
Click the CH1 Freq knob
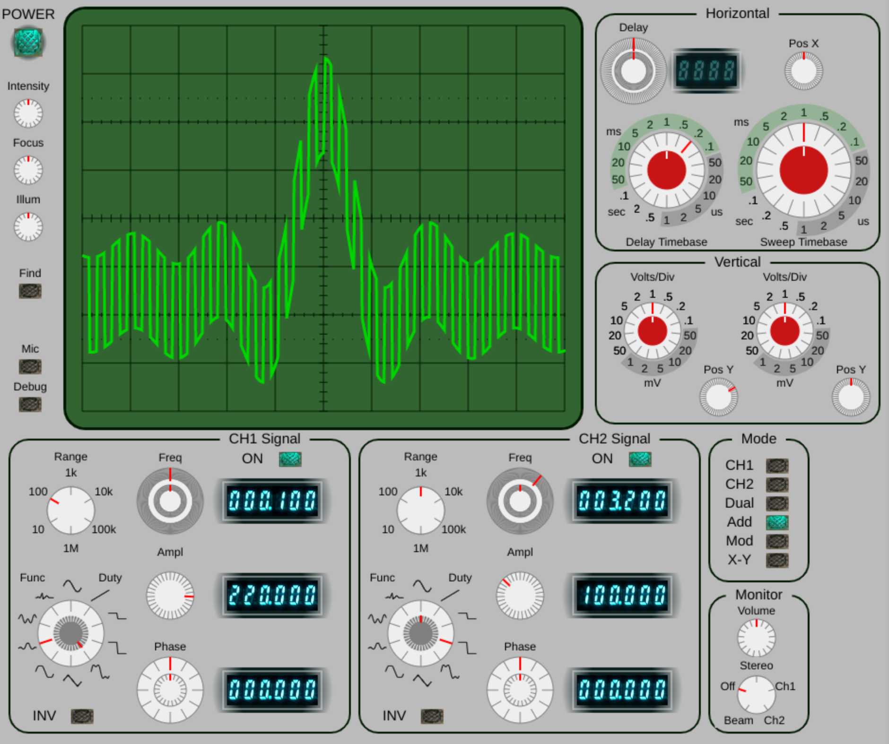pyautogui.click(x=170, y=501)
